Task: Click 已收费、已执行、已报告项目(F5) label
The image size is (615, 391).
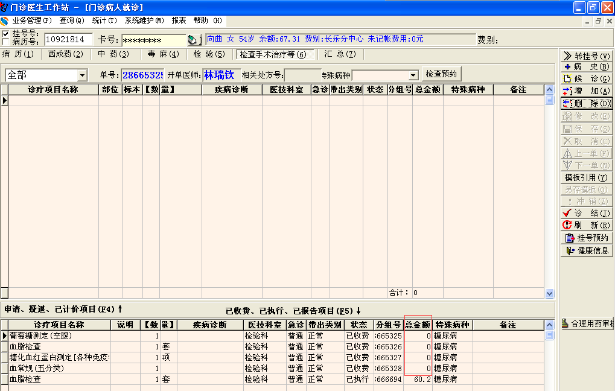Action: tap(293, 311)
